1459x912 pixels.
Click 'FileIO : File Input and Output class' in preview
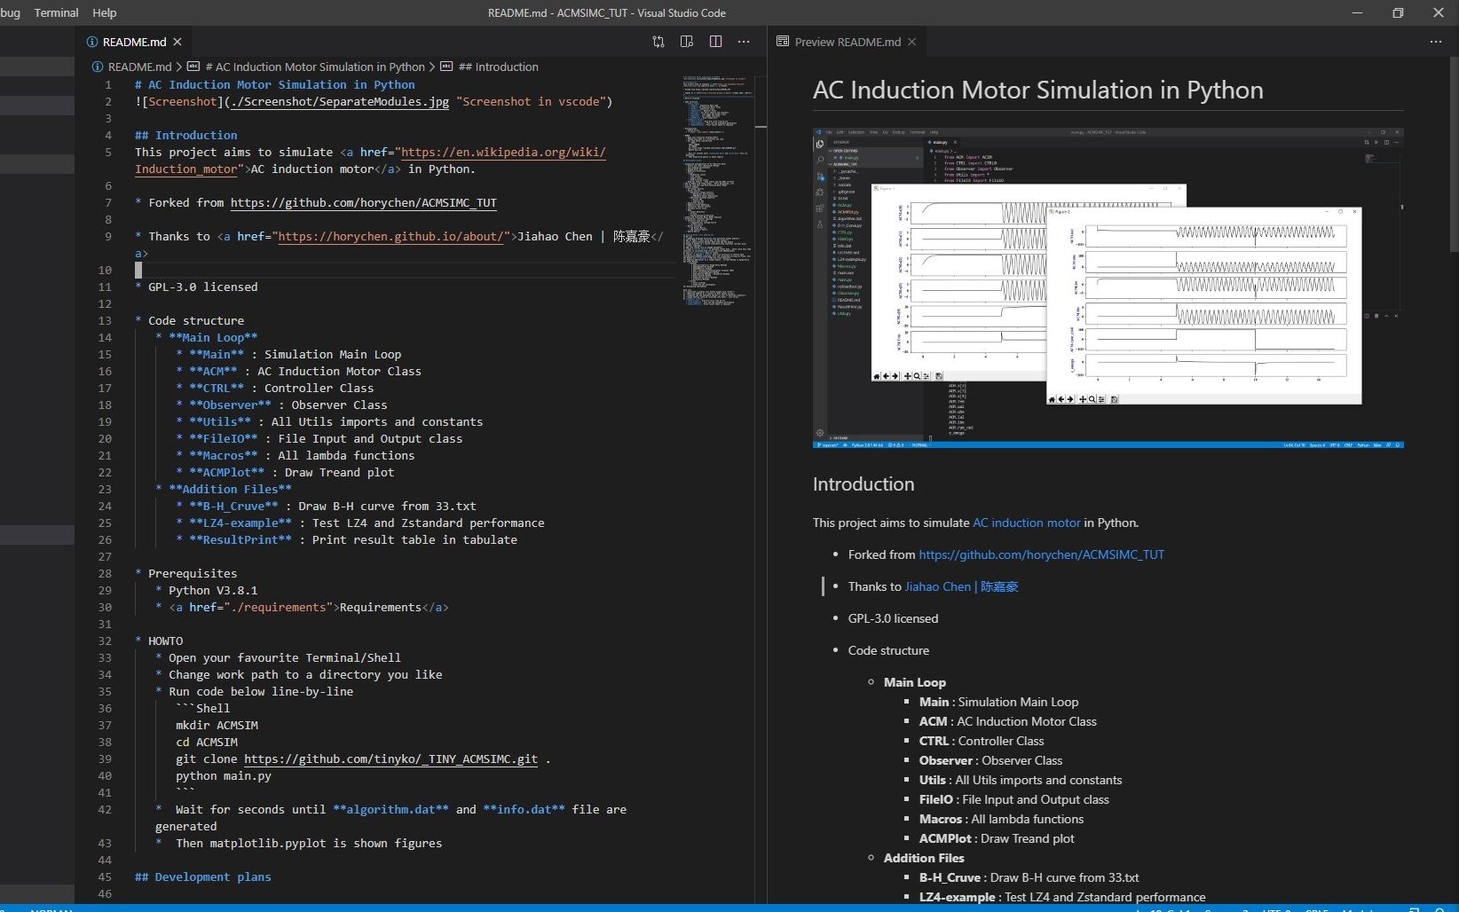coord(1014,799)
